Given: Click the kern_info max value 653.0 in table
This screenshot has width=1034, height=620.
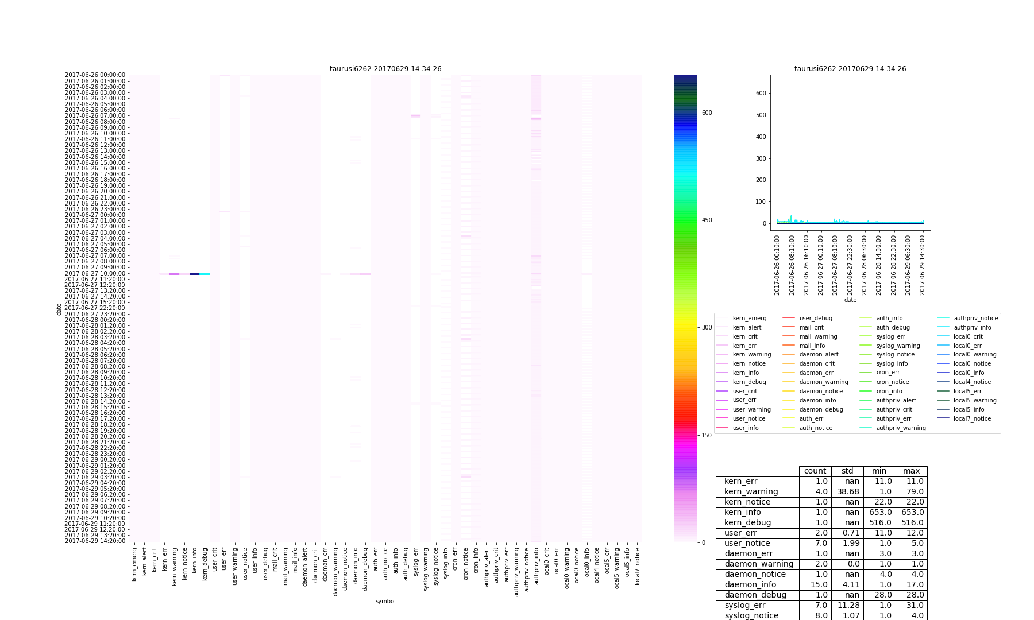Looking at the screenshot, I should pyautogui.click(x=911, y=513).
